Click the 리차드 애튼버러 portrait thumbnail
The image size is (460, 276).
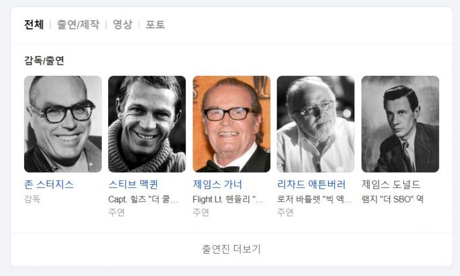click(x=316, y=124)
